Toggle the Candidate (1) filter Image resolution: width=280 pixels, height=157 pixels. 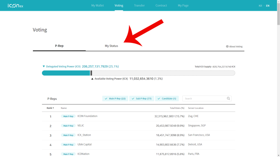coord(167,98)
